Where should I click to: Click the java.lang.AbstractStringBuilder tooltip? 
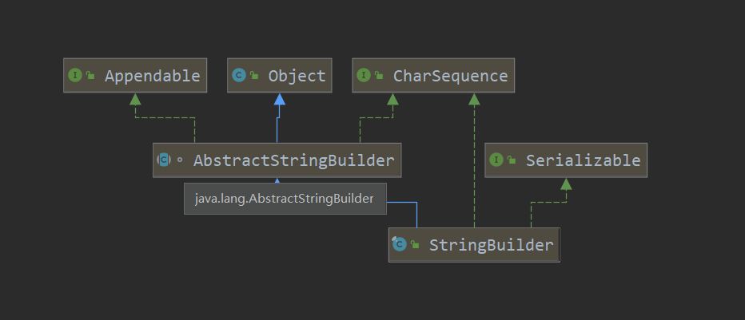pyautogui.click(x=285, y=199)
